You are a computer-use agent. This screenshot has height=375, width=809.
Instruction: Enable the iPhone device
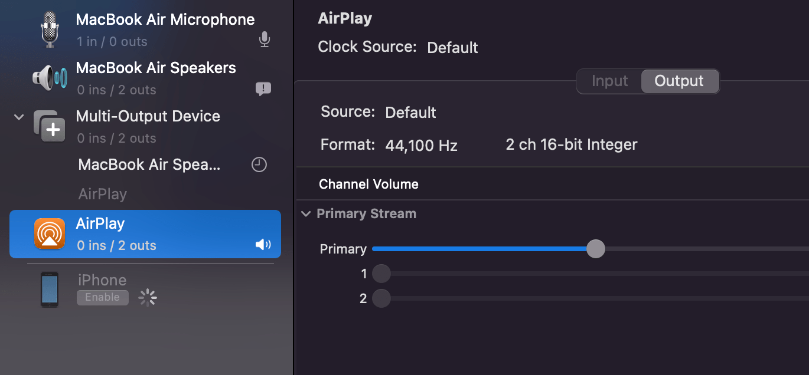click(102, 297)
